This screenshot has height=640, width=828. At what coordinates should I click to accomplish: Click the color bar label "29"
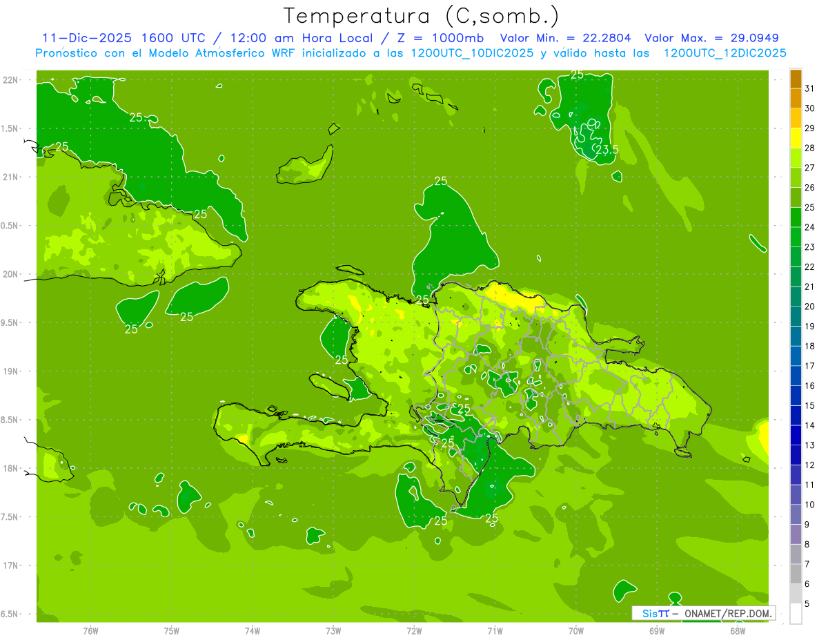point(810,128)
